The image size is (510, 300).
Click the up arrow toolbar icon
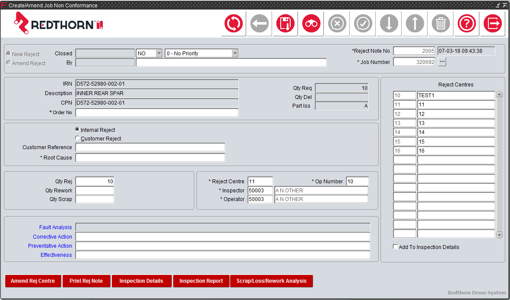(x=415, y=24)
